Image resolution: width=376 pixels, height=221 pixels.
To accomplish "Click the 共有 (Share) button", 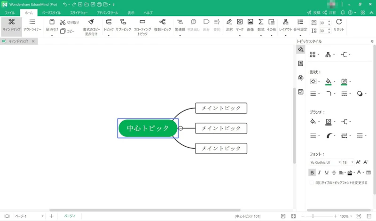I will click(329, 13).
